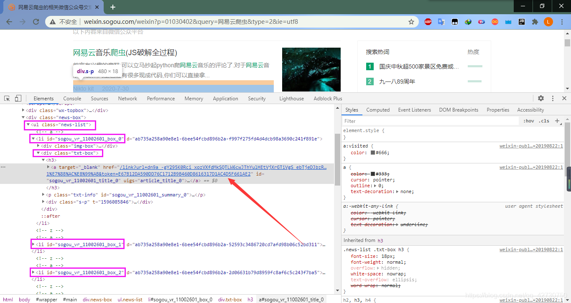Toggle the device toolbar in DevTools
The width and height of the screenshot is (571, 303).
[x=18, y=98]
